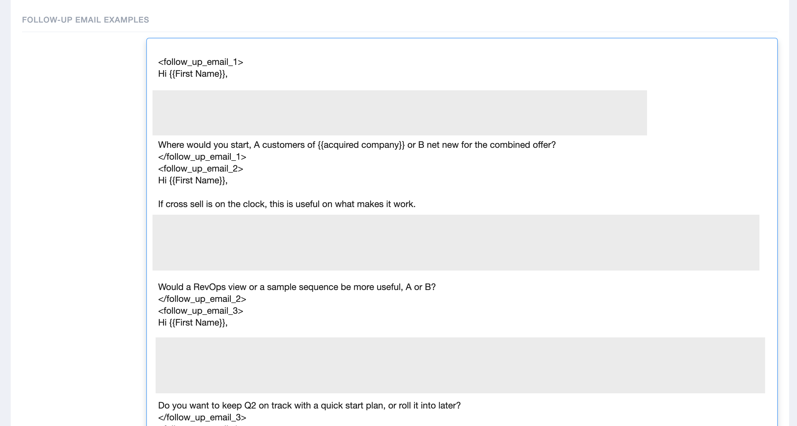The image size is (797, 426).
Task: Click the greeting line directly below <follow_up_email_3>
Action: click(x=193, y=323)
